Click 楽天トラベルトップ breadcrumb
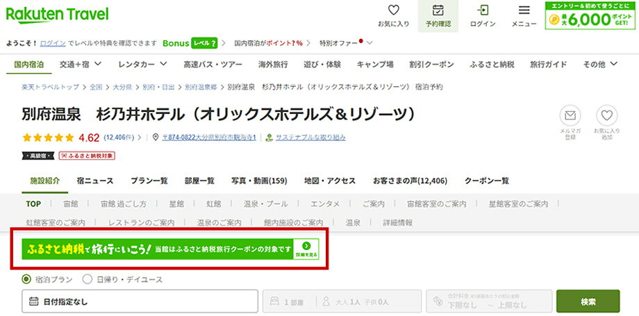This screenshot has width=639, height=316. [50, 87]
